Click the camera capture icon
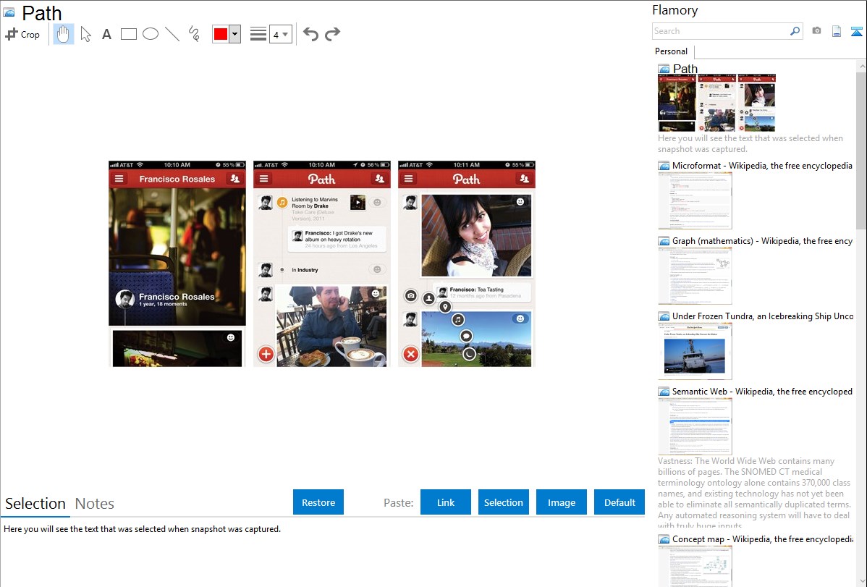 pyautogui.click(x=816, y=31)
